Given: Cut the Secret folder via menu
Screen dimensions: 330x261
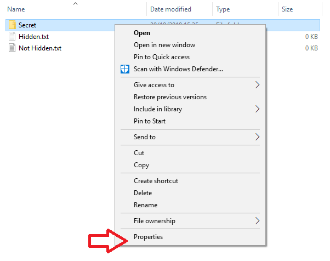Looking at the screenshot, I should tap(139, 153).
